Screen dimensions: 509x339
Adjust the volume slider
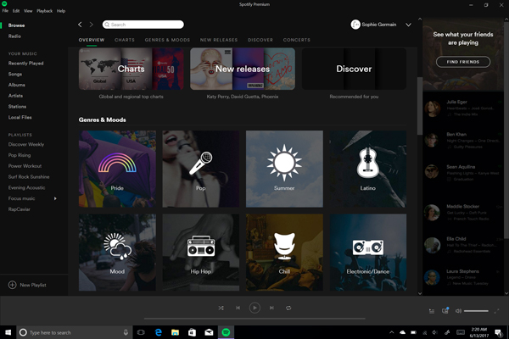[x=476, y=311]
